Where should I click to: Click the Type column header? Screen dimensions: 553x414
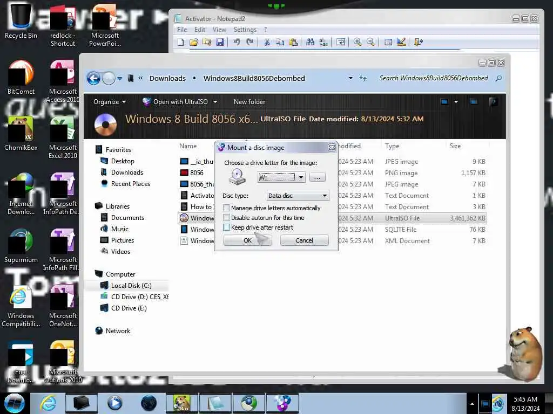pyautogui.click(x=392, y=146)
